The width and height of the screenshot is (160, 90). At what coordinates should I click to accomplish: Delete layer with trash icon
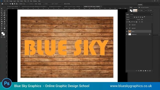point(150,71)
